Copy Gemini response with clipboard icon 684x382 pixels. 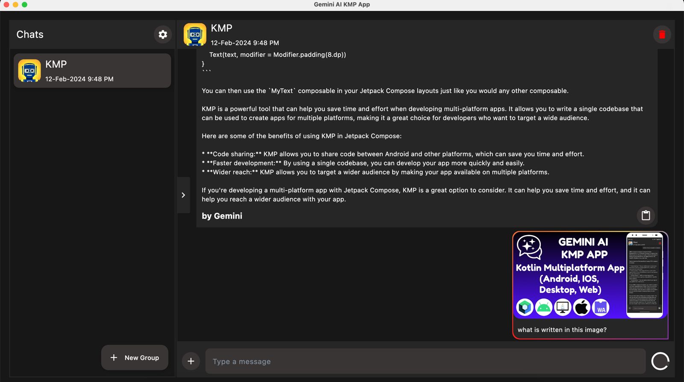point(646,216)
